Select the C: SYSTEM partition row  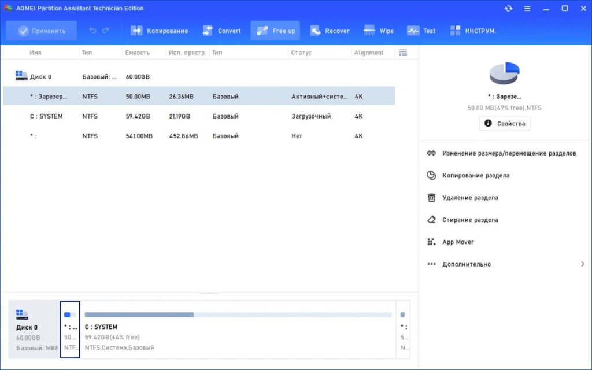[x=173, y=116]
